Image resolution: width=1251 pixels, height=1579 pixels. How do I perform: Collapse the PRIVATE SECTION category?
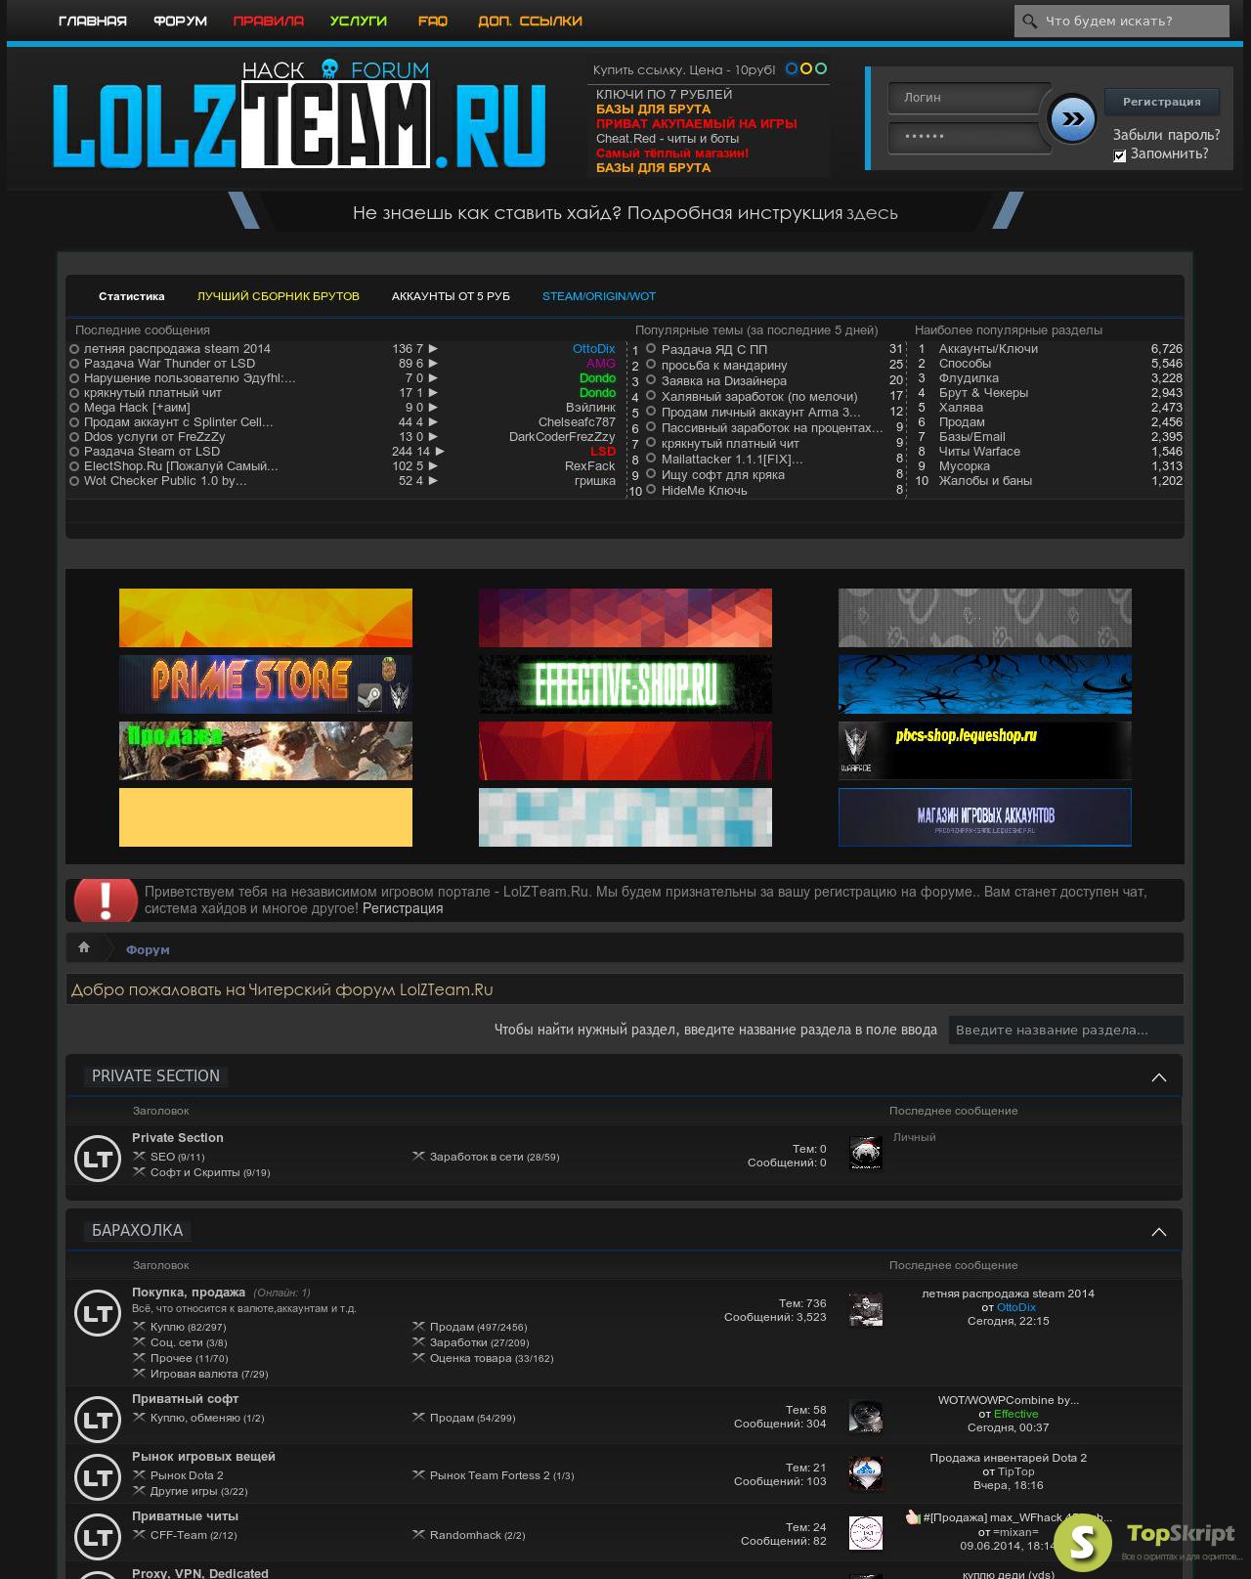[x=1159, y=1077]
